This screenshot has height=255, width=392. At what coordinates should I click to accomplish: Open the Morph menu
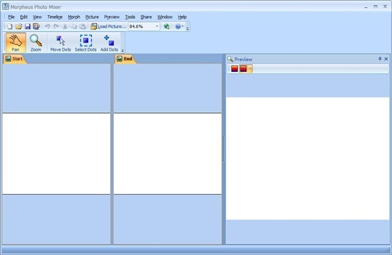point(74,17)
